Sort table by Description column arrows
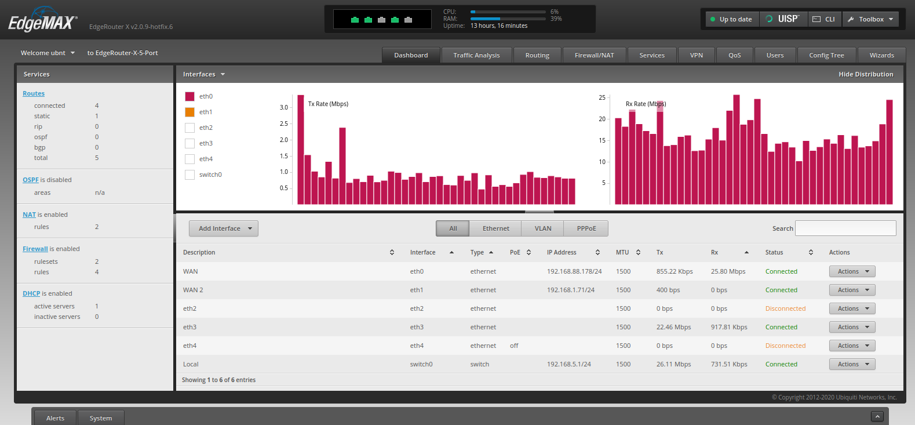Screen dimensions: 915x425 [x=392, y=252]
